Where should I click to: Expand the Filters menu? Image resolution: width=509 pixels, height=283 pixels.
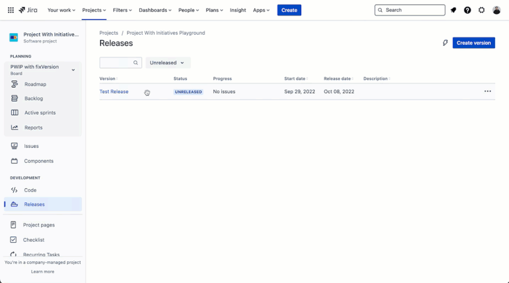pyautogui.click(x=122, y=10)
